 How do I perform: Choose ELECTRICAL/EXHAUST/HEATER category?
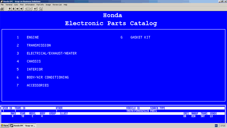tap(52, 53)
